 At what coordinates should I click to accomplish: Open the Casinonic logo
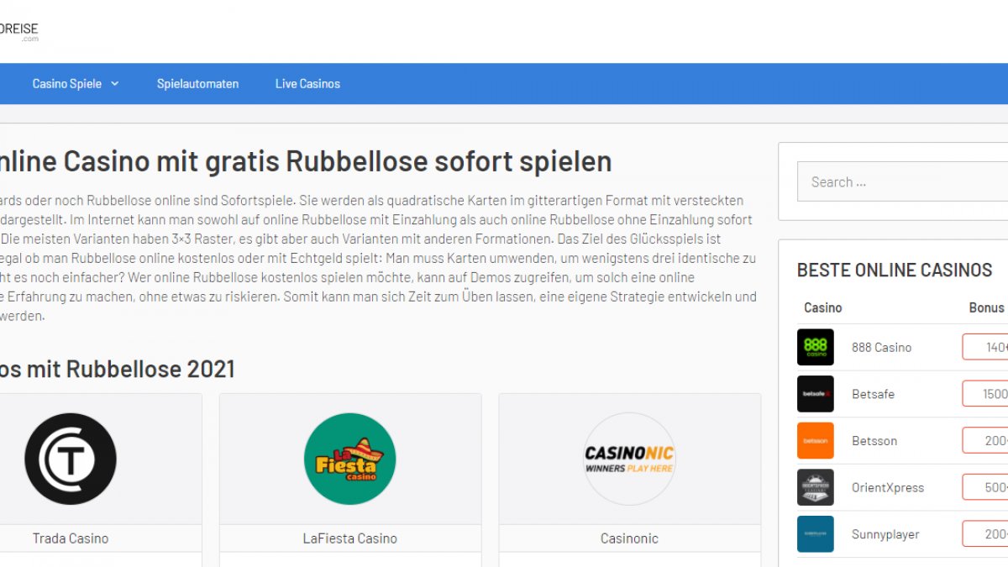pyautogui.click(x=629, y=459)
